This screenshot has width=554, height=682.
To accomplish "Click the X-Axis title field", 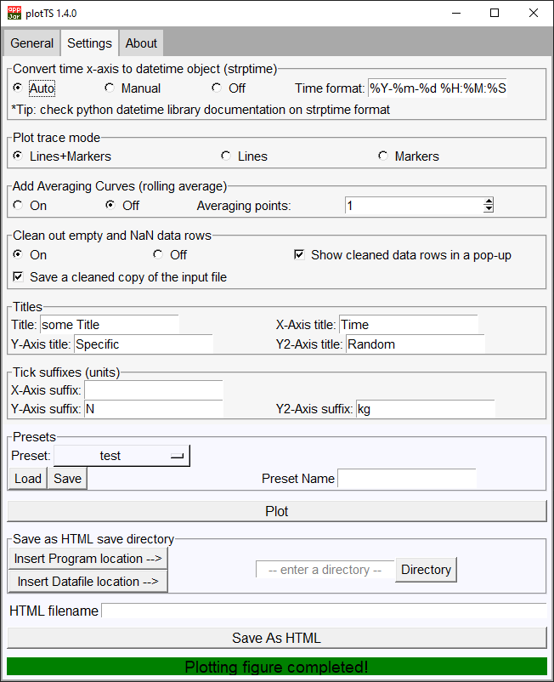I will [x=409, y=325].
